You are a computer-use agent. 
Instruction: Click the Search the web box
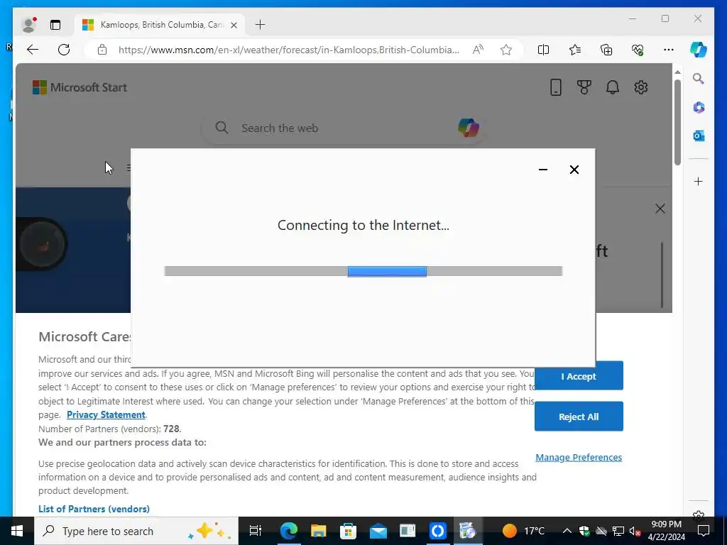point(343,128)
